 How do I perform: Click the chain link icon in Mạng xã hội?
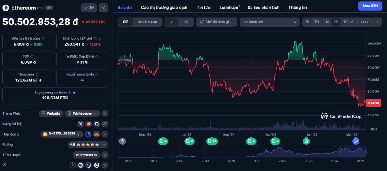pyautogui.click(x=105, y=124)
